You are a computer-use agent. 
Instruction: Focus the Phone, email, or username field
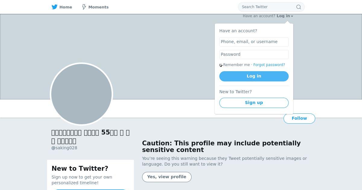coord(254,42)
